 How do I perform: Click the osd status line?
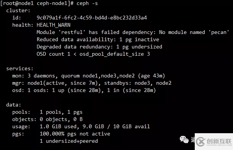(84, 90)
